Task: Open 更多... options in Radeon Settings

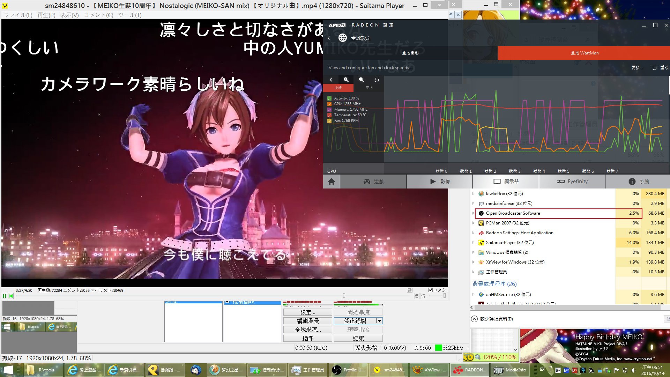Action: tap(637, 67)
